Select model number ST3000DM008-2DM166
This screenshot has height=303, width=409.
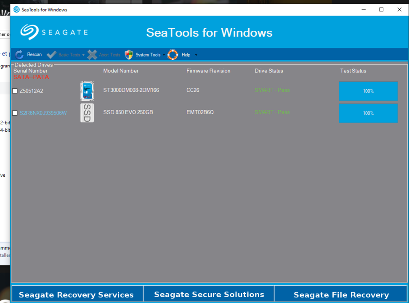click(x=131, y=90)
